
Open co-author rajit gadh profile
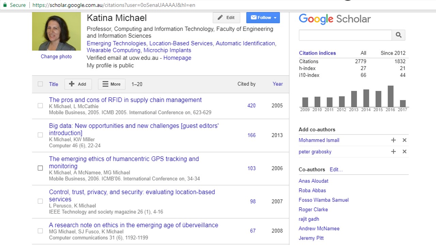coord(309,219)
